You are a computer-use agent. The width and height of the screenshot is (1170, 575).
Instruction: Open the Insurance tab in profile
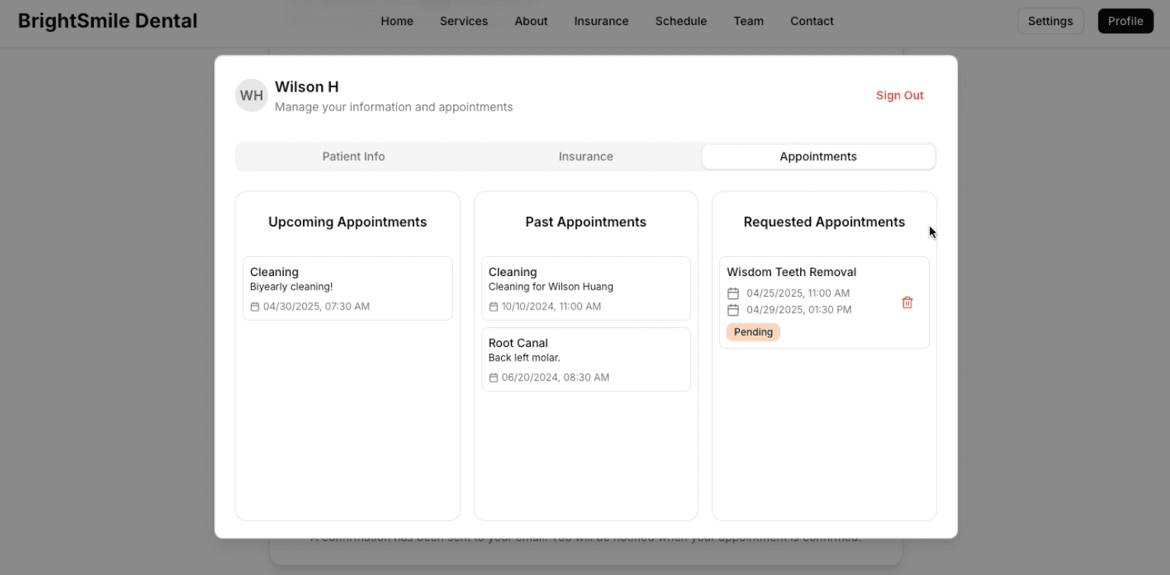585,156
